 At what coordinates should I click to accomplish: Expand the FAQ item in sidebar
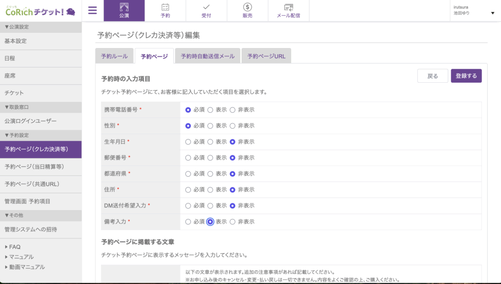[14, 247]
